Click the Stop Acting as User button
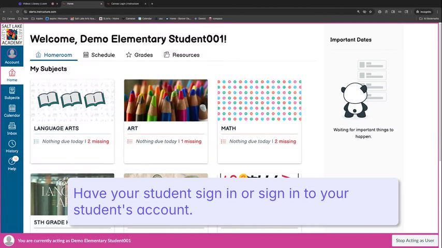Screen dimensions: 442x248 [415, 241]
